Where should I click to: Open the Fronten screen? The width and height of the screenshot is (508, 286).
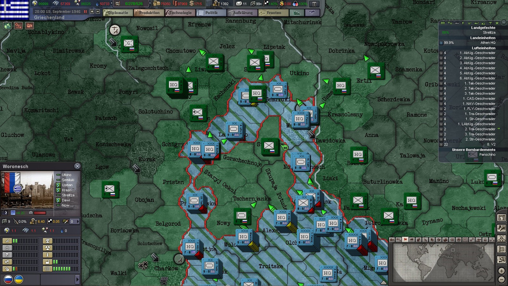273,12
